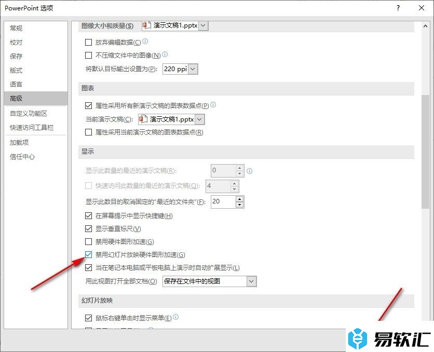
Task: Check 禁用硬件图形加速 option
Action: coord(88,241)
